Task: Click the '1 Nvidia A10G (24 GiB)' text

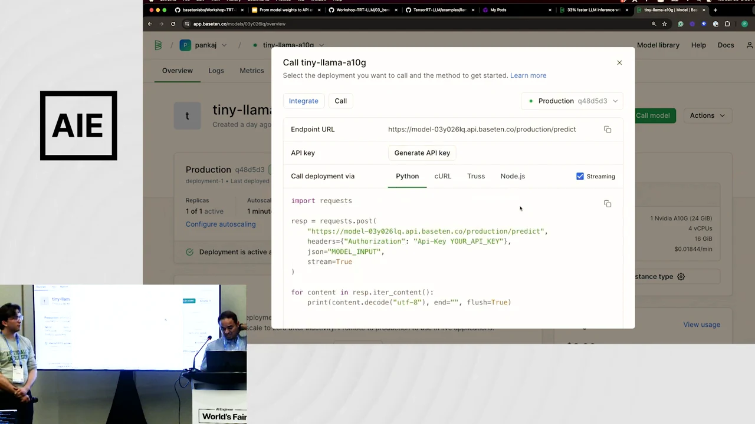Action: 681,218
